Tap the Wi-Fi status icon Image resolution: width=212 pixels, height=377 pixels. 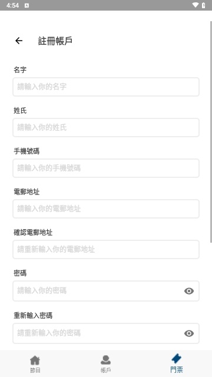point(196,5)
